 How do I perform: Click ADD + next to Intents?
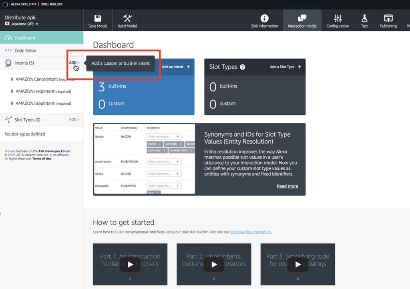(74, 63)
